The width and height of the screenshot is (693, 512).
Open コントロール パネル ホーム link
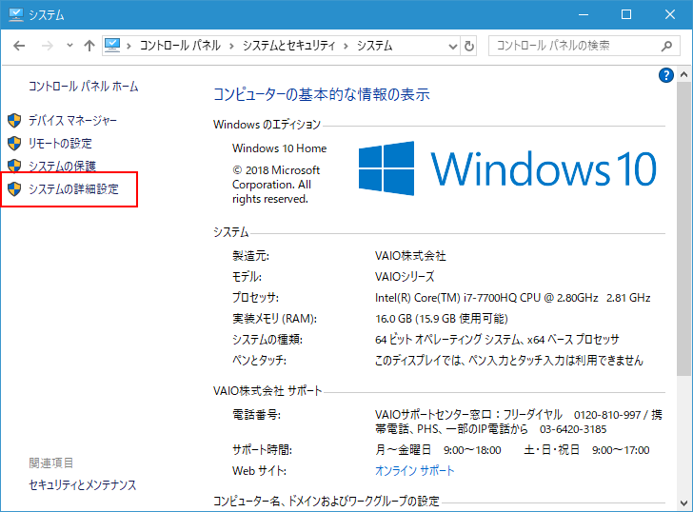84,87
